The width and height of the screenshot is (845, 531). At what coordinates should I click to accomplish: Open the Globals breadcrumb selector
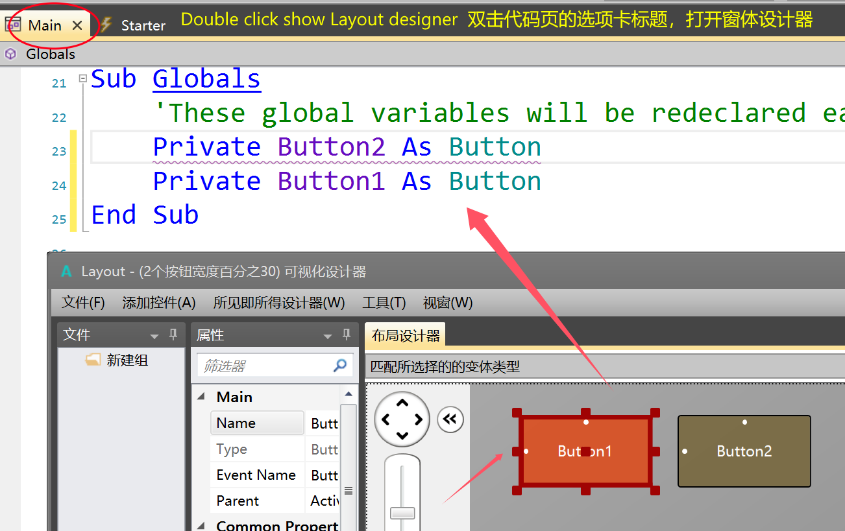coord(51,54)
